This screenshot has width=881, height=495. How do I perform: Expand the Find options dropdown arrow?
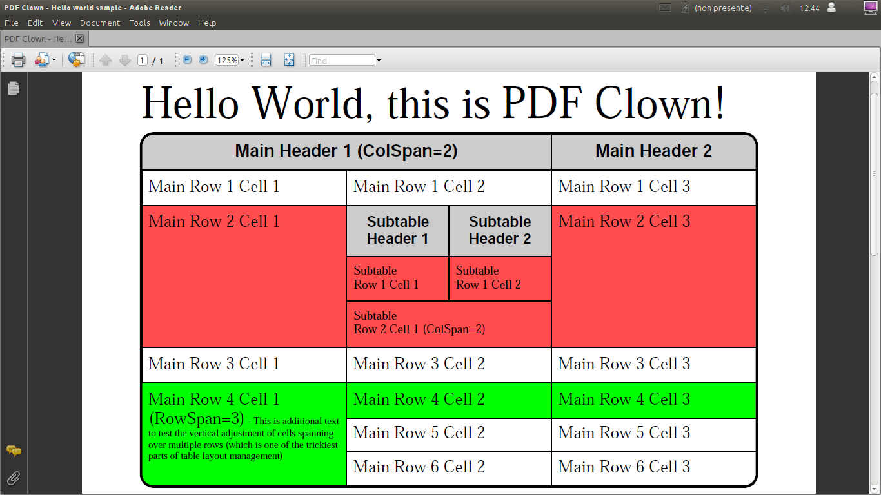379,61
